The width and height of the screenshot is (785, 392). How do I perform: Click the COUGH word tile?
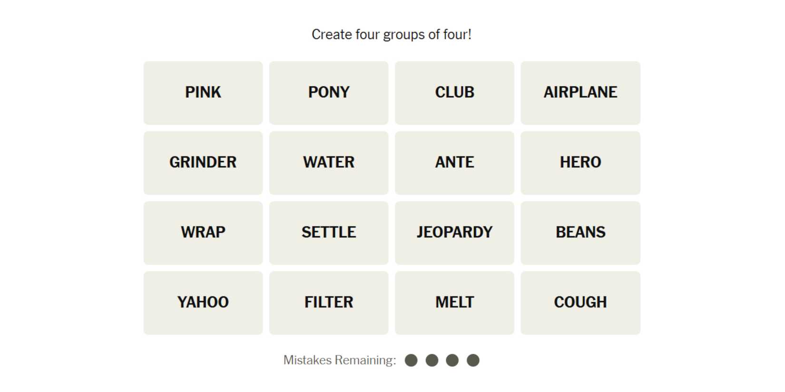coord(580,303)
